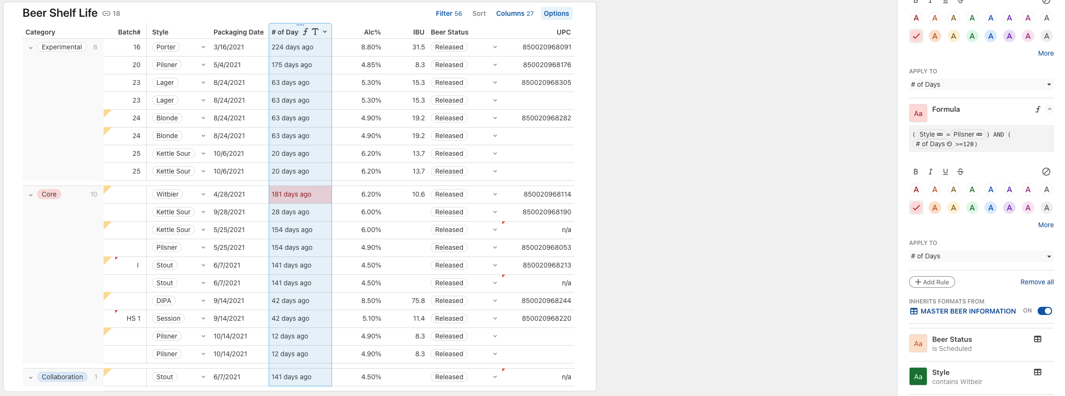Choose gray text color in Formula rule
This screenshot has width=1065, height=396.
click(x=1047, y=189)
